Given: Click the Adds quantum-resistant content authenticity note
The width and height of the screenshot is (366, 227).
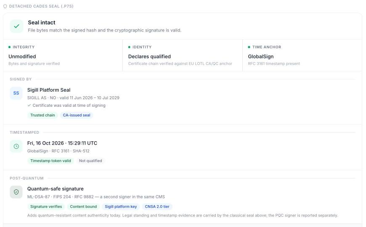Looking at the screenshot, I should point(183,215).
